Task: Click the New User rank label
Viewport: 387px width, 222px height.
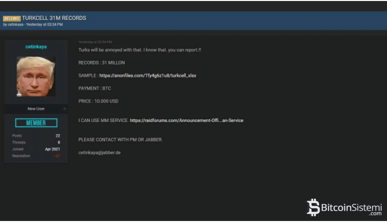Action: point(36,109)
